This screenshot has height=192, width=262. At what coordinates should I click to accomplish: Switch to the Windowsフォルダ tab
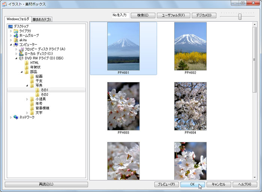click(x=18, y=19)
